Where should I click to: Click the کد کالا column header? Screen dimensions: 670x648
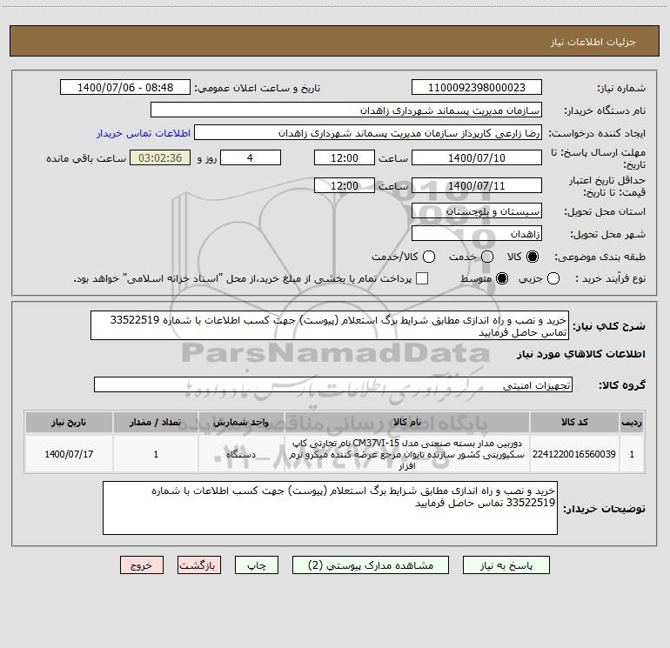click(x=574, y=422)
